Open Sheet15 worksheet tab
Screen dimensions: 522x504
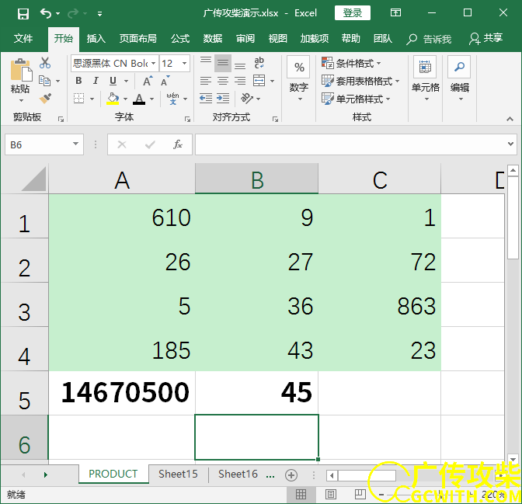click(178, 474)
